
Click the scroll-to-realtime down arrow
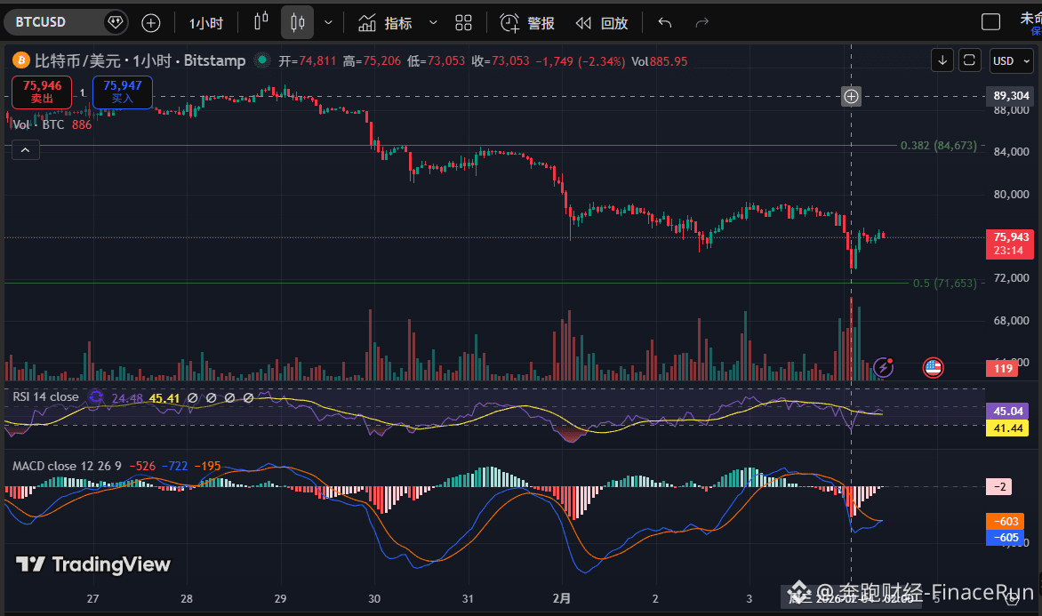pos(942,60)
